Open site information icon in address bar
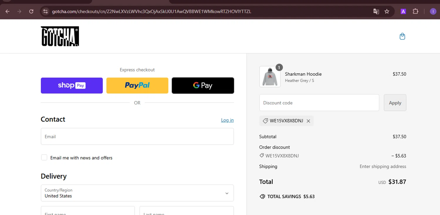This screenshot has height=215, width=440. (x=45, y=11)
